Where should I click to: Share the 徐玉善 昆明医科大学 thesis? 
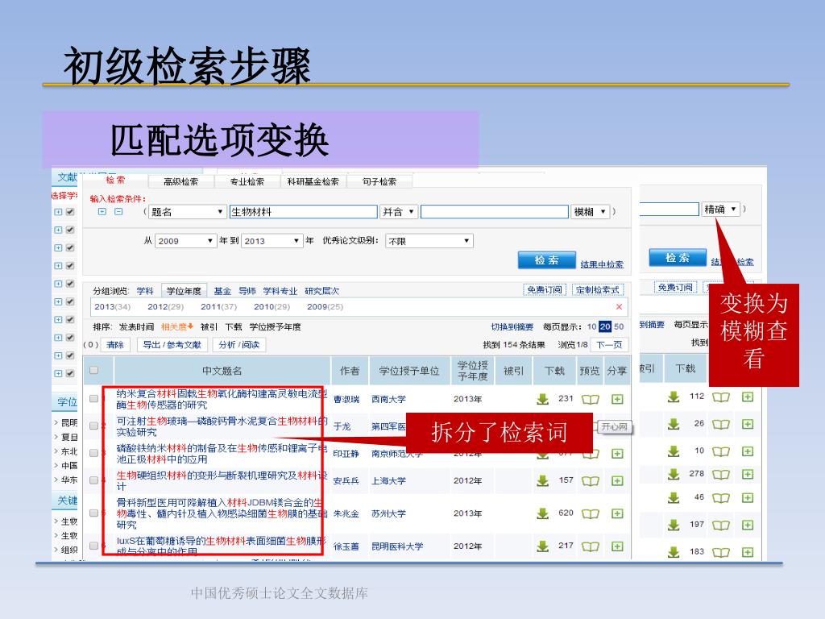(617, 546)
